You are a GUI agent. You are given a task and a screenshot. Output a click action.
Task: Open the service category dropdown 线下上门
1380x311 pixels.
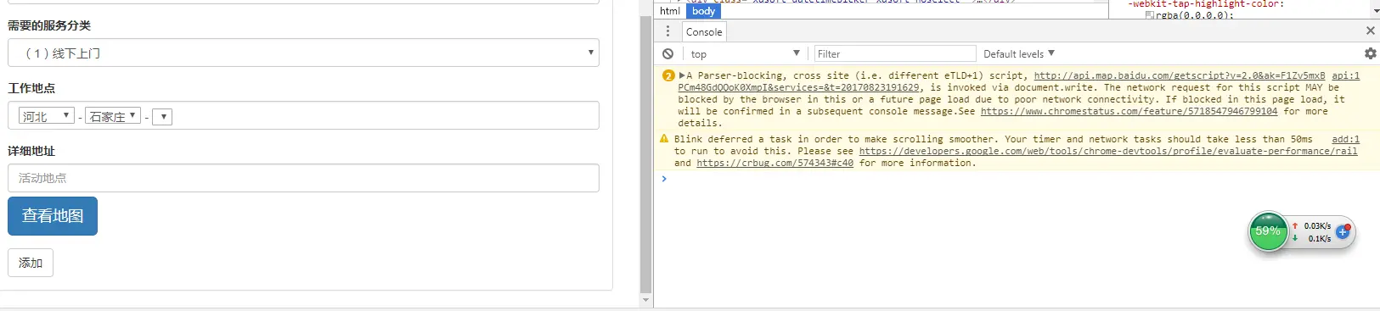pyautogui.click(x=303, y=53)
